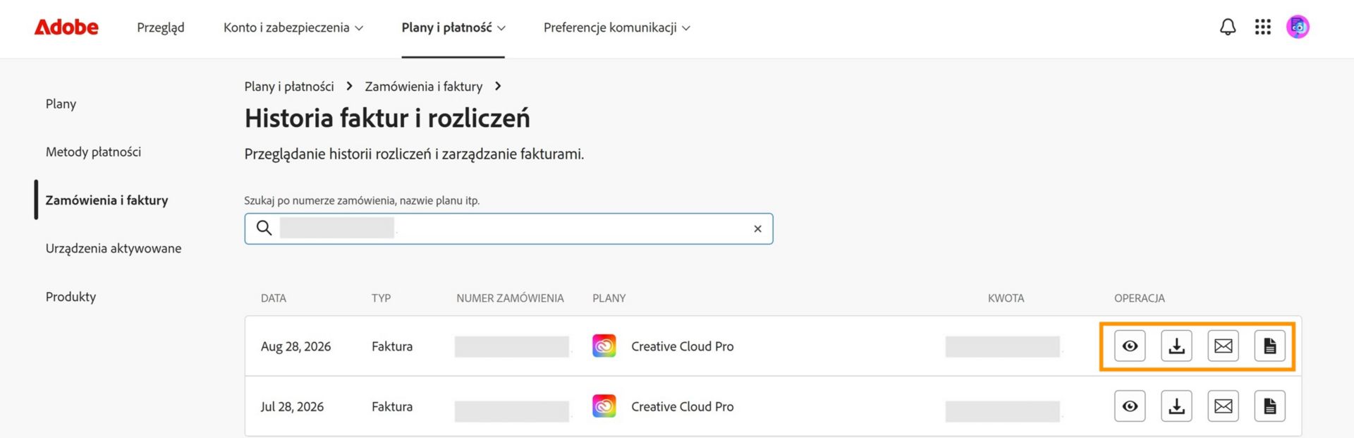
Task: Open the Adobe logo home link
Action: [x=66, y=28]
